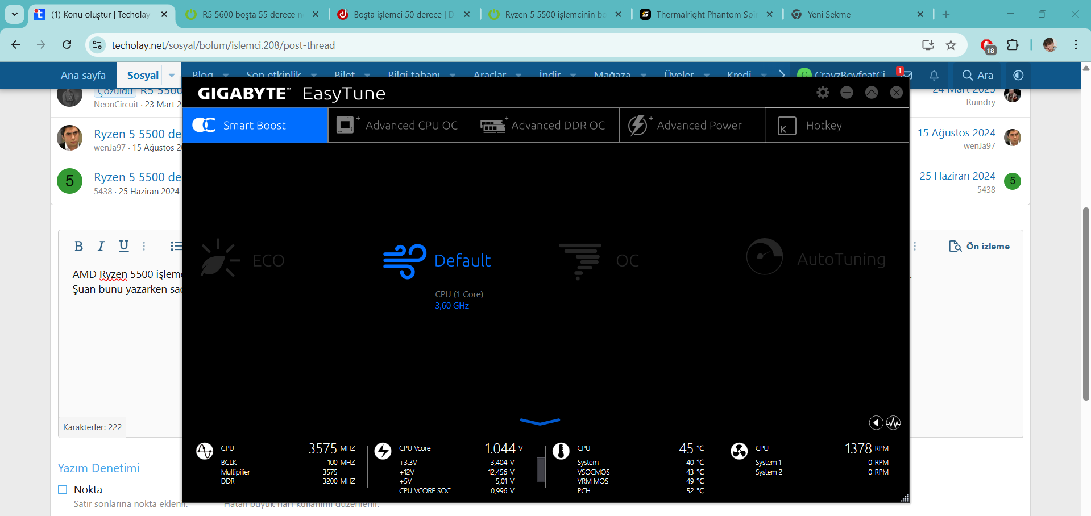The height and width of the screenshot is (516, 1091).
Task: Open the thread dated 15 Ağustos 2024
Action: [x=956, y=132]
